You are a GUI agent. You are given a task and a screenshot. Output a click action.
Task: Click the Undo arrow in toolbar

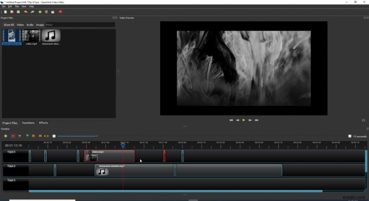click(x=26, y=12)
